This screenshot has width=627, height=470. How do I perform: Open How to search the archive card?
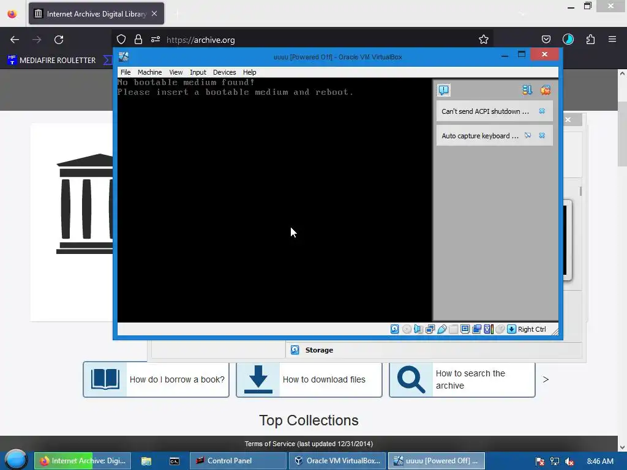(x=462, y=379)
